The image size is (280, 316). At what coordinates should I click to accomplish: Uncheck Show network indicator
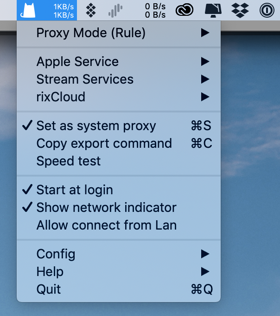tap(106, 207)
